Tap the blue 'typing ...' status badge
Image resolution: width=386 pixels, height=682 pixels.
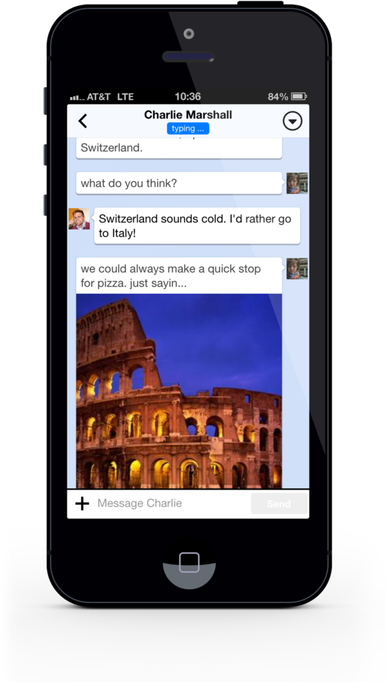coord(188,129)
